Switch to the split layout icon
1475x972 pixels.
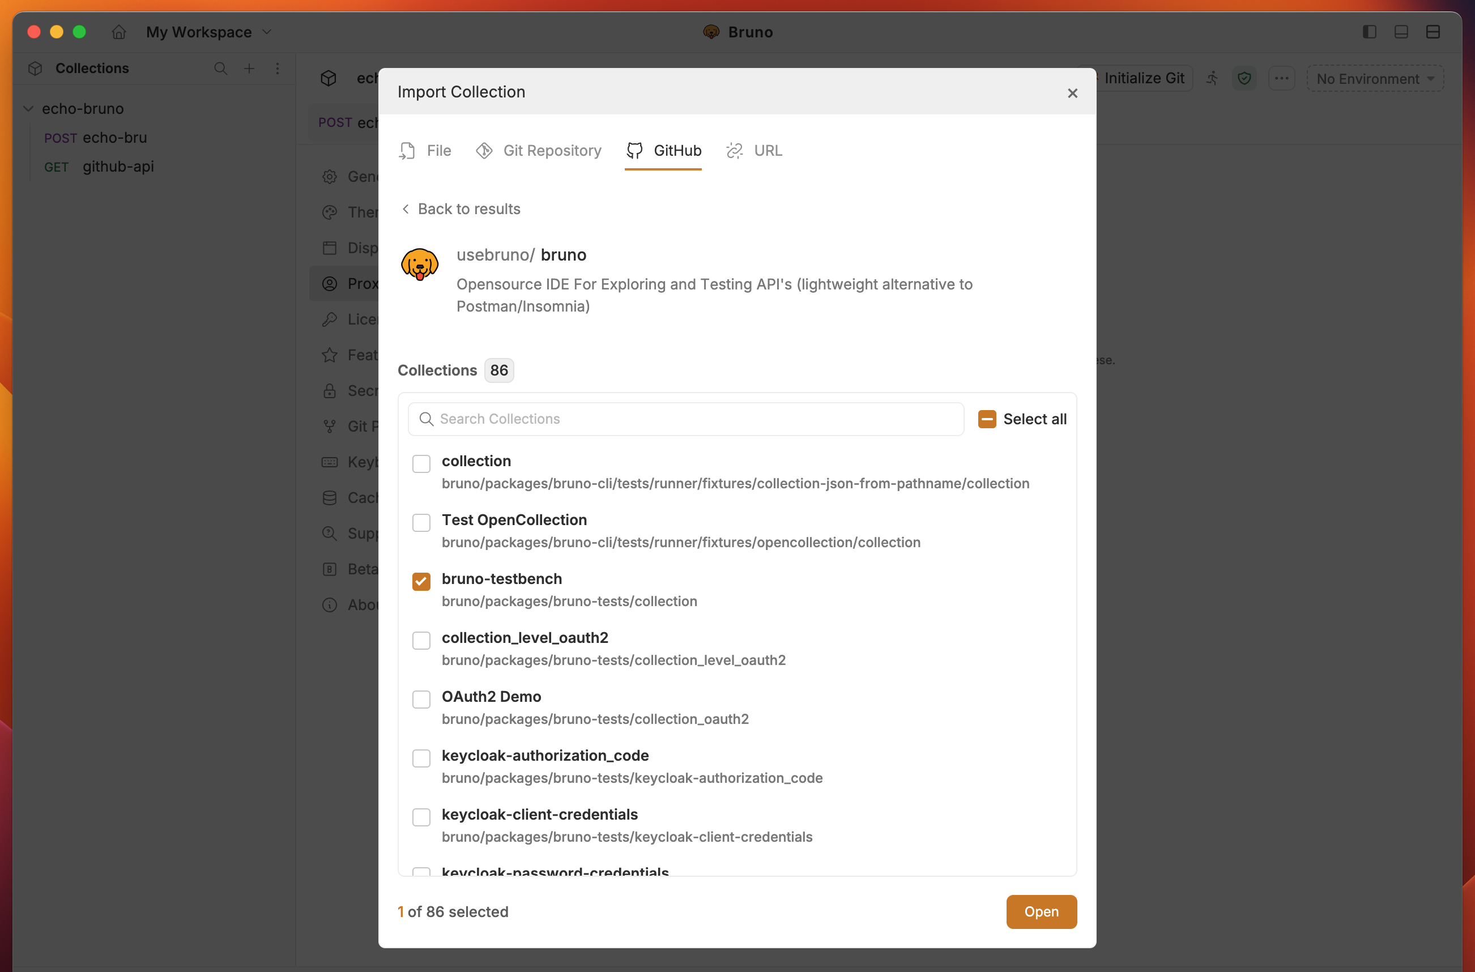click(1433, 32)
